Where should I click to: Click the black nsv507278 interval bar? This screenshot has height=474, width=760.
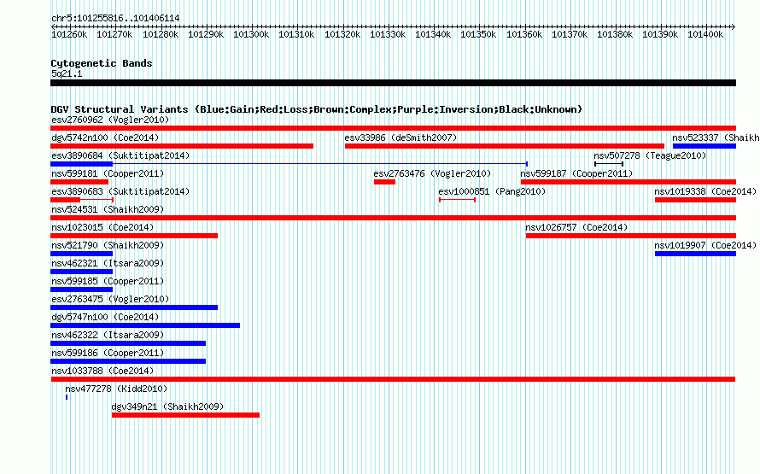pos(609,164)
